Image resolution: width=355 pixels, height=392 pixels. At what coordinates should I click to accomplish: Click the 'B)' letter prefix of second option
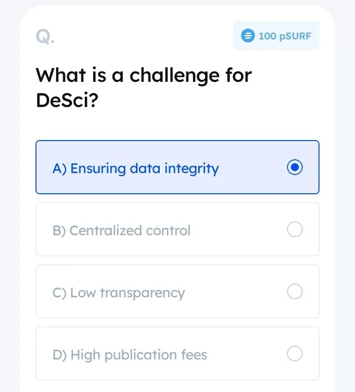pyautogui.click(x=59, y=231)
